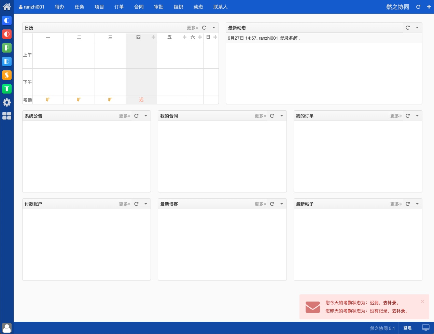
Task: Open the blue D document app icon
Action: click(7, 61)
